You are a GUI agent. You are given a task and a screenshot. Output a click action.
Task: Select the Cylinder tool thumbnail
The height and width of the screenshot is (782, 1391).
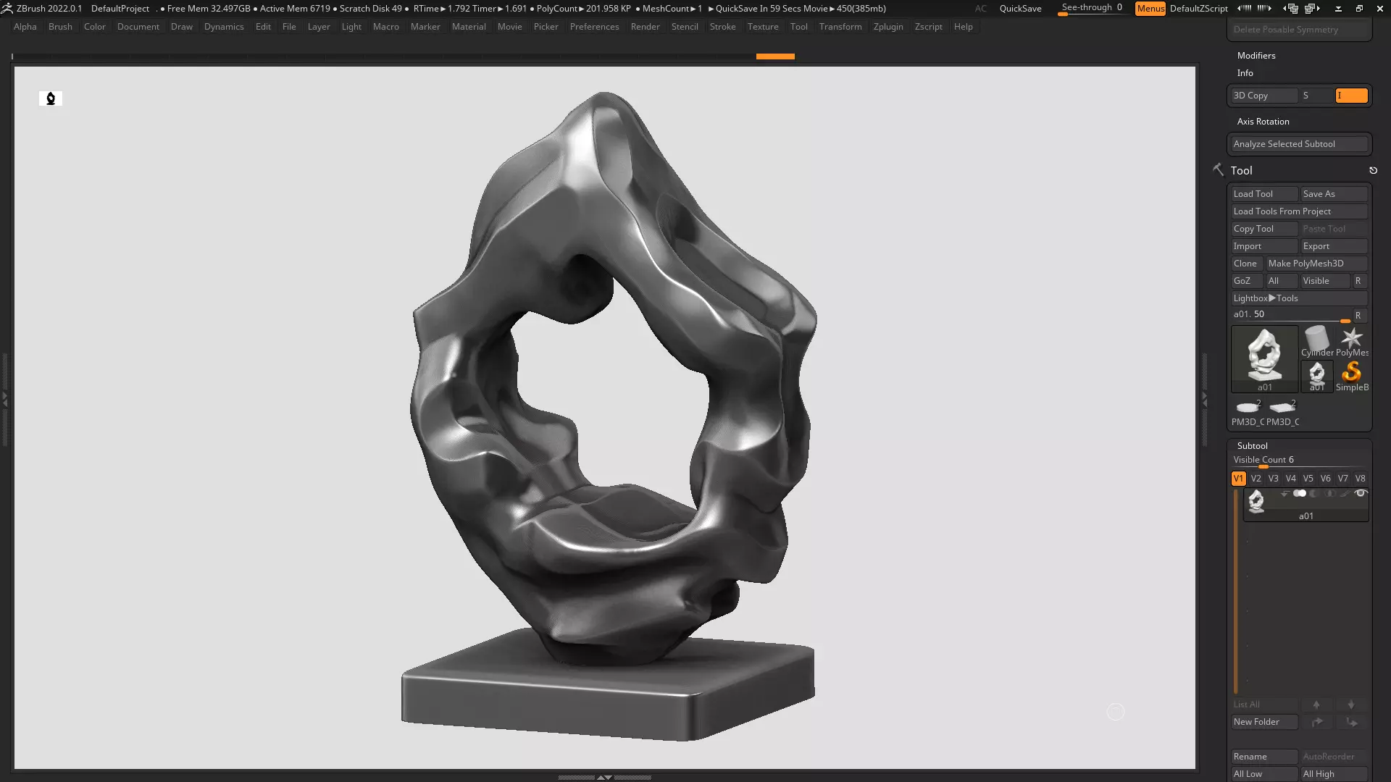pyautogui.click(x=1316, y=341)
